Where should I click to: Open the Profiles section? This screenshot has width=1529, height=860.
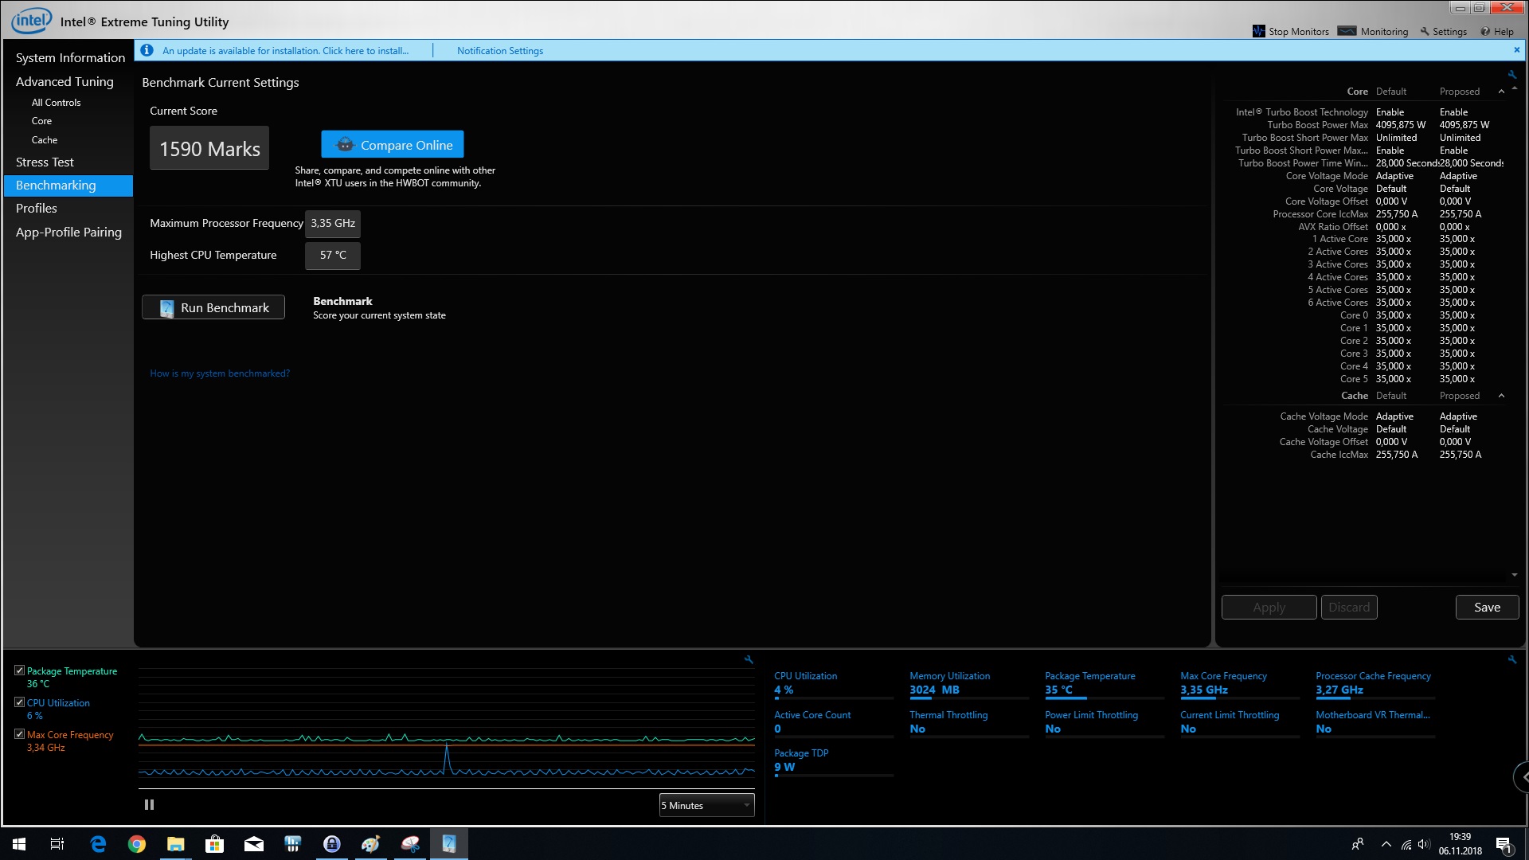[x=37, y=208]
